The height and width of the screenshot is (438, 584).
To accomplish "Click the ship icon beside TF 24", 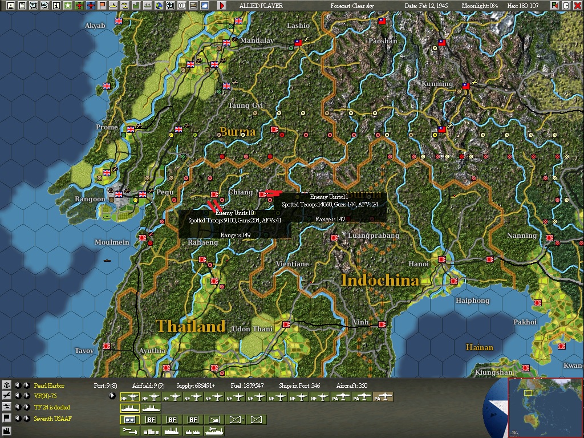I will [7, 407].
